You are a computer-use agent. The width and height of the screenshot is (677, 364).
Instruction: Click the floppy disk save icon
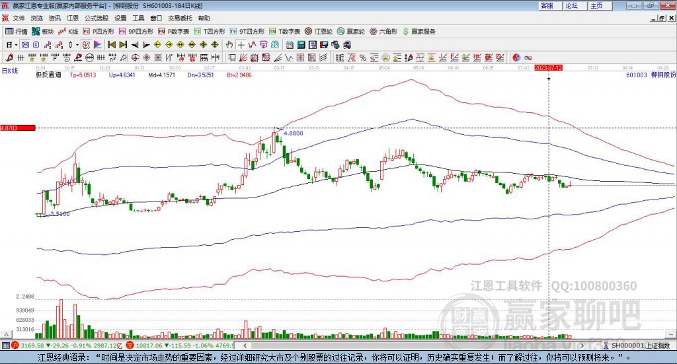[x=324, y=45]
